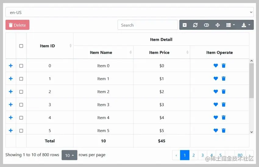The width and height of the screenshot is (259, 167).
Task: Like Item 5 with the heart icon
Action: [x=215, y=130]
